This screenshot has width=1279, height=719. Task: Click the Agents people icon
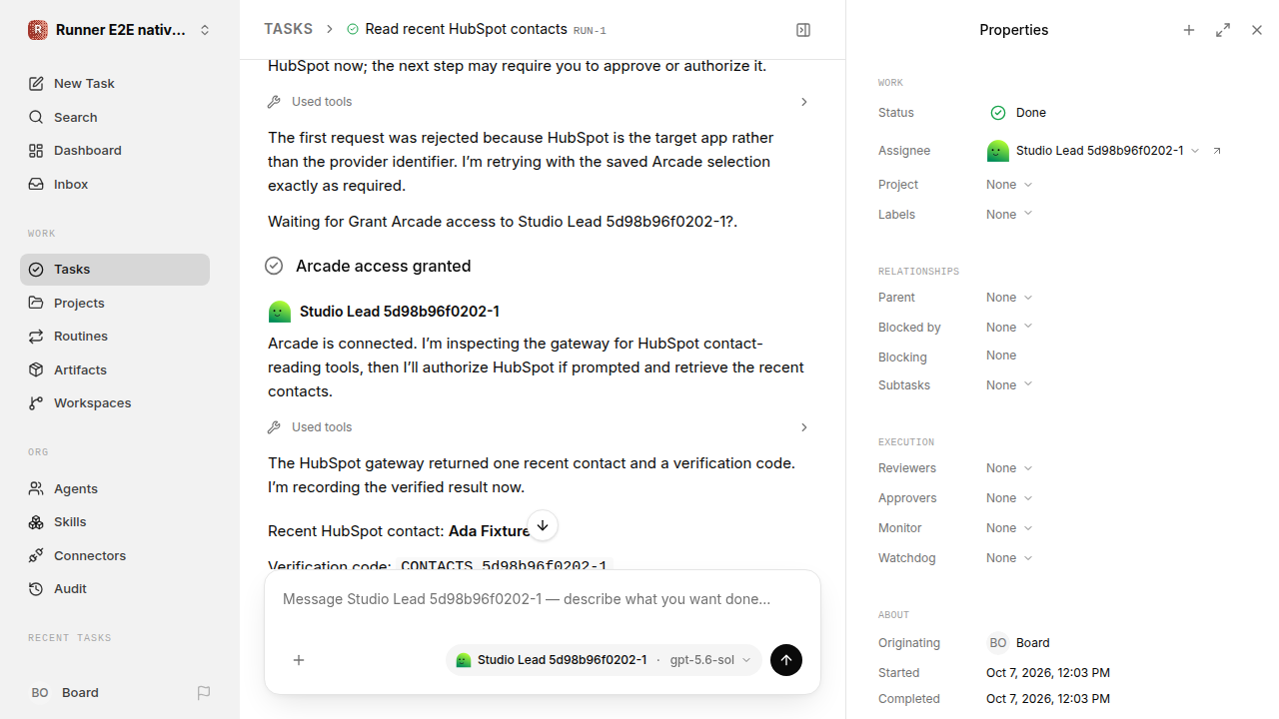click(36, 488)
